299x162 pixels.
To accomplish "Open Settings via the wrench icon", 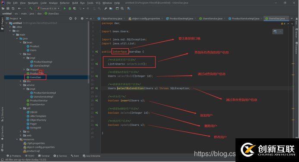I will [x=105, y=8].
